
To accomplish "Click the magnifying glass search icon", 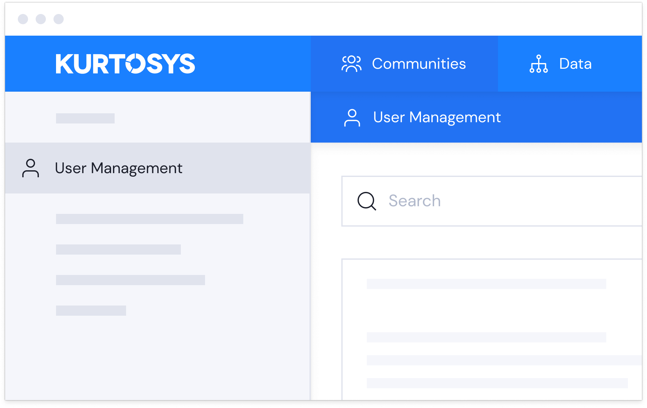I will (x=367, y=201).
